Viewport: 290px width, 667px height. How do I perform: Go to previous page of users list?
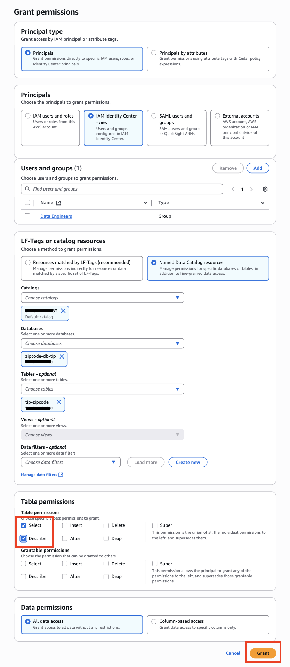[x=233, y=189]
